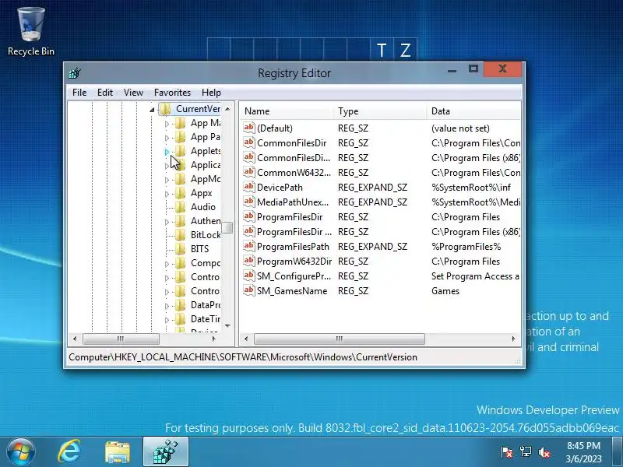623x467 pixels.
Task: Collapse the CurrentVersion tree node
Action: click(152, 110)
